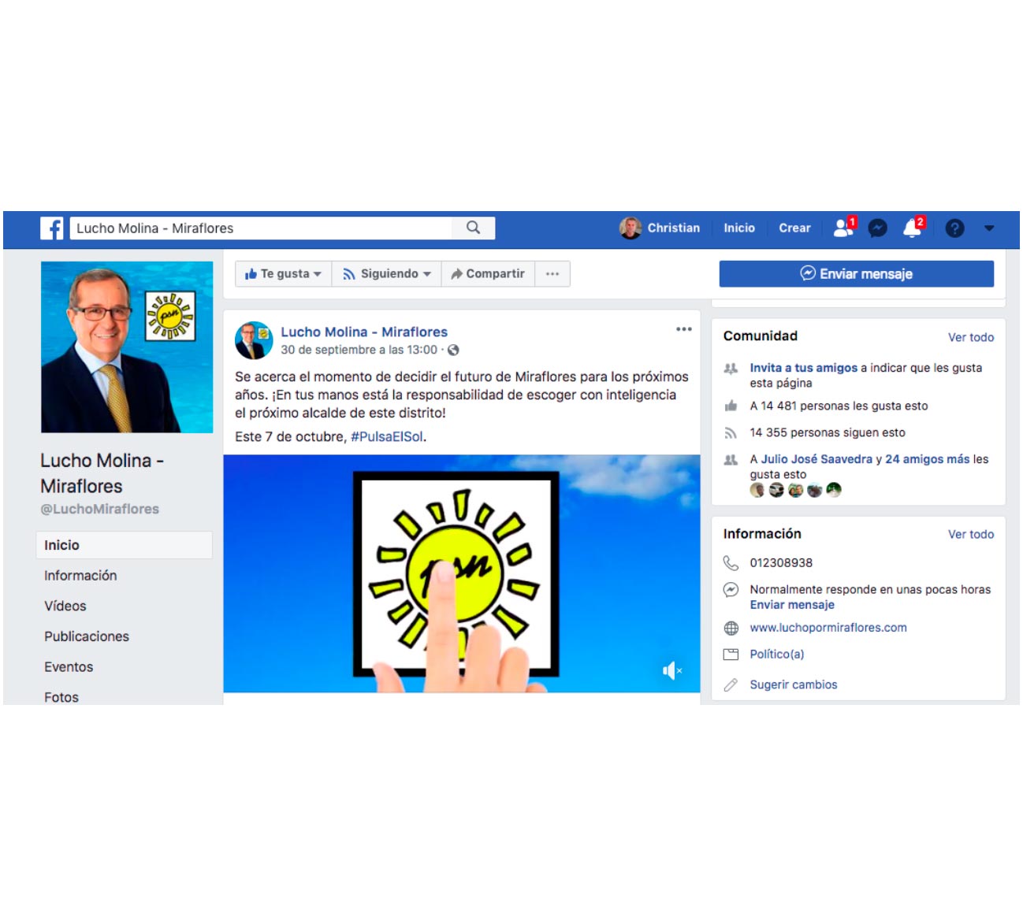The width and height of the screenshot is (1023, 916).
Task: Click the search field with Lucho Molina text
Action: pyautogui.click(x=261, y=228)
